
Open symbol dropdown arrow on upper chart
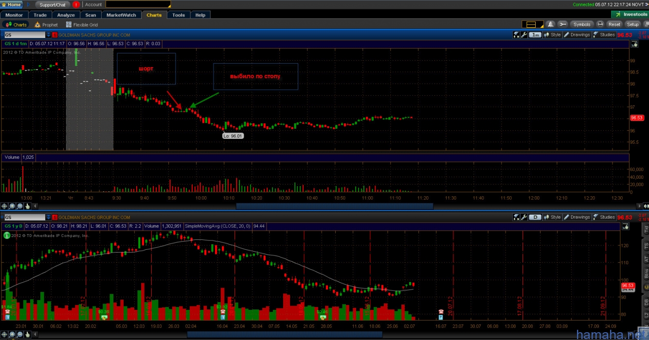tap(48, 35)
